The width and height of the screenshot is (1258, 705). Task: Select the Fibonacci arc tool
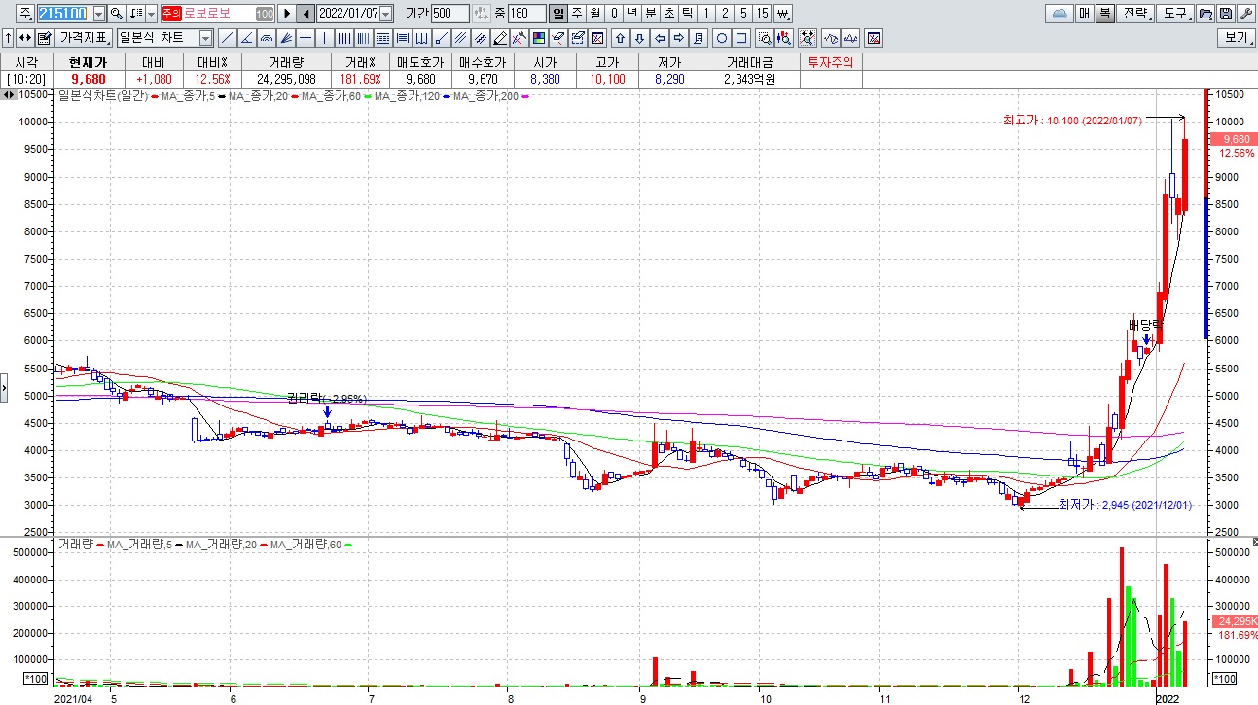click(x=266, y=38)
